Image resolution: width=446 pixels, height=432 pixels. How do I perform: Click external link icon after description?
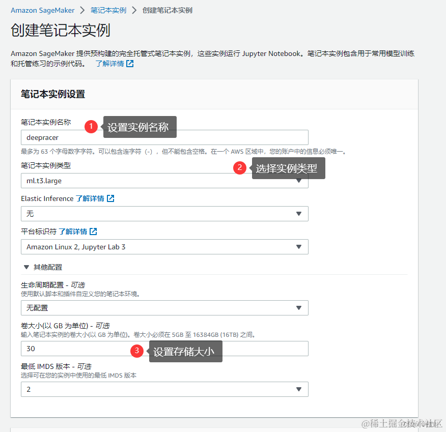tap(130, 64)
